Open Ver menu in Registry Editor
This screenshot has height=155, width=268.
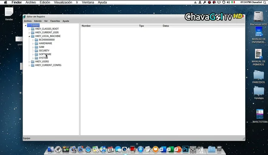tap(46, 21)
